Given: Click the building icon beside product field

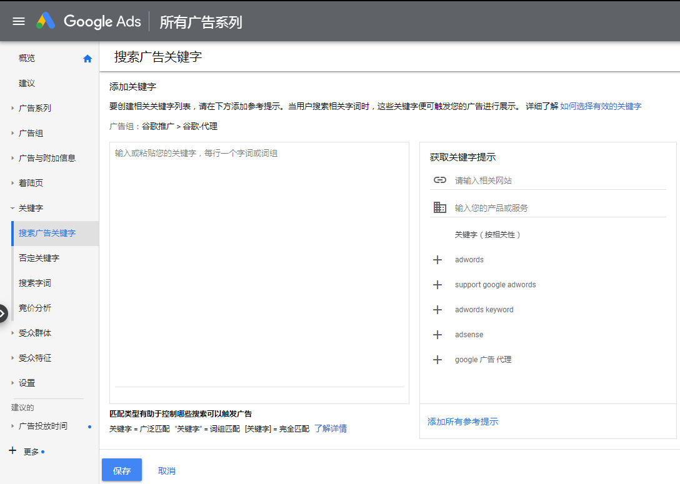Looking at the screenshot, I should 440,207.
